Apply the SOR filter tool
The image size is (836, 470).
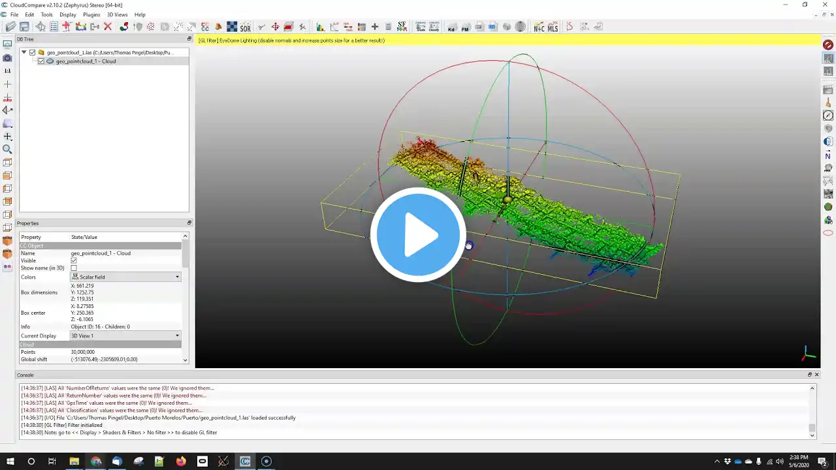(x=246, y=27)
